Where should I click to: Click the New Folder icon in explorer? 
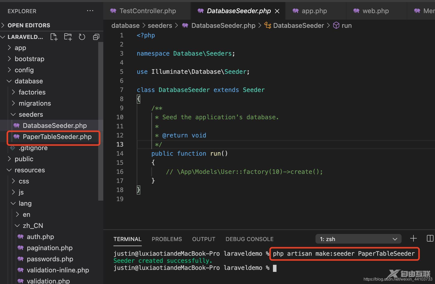pos(68,37)
